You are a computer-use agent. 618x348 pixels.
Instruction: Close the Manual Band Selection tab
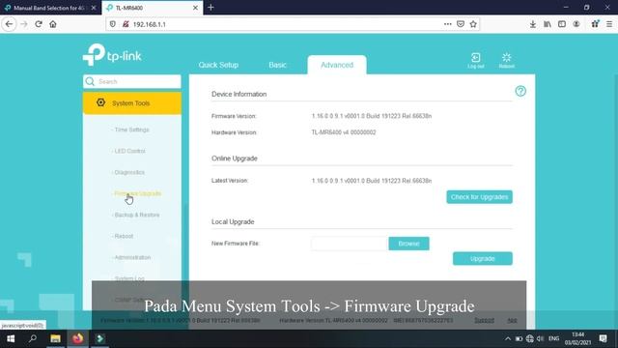point(94,8)
